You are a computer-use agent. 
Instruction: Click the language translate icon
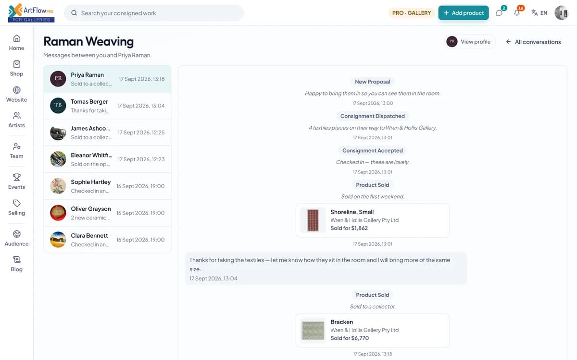535,13
